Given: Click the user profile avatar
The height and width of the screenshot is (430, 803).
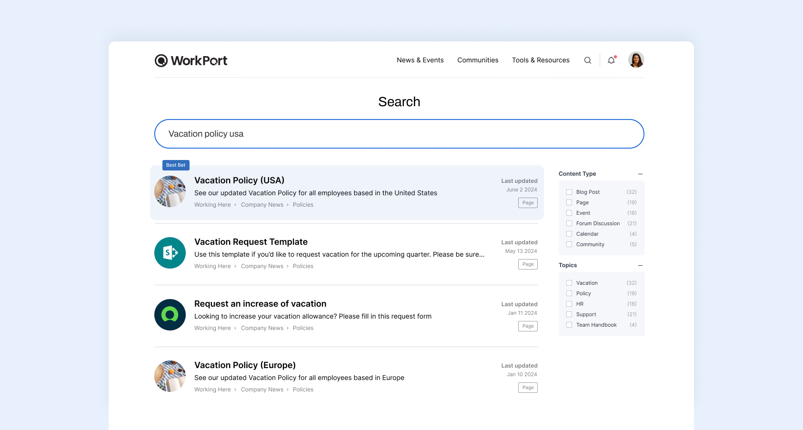Looking at the screenshot, I should [x=636, y=59].
